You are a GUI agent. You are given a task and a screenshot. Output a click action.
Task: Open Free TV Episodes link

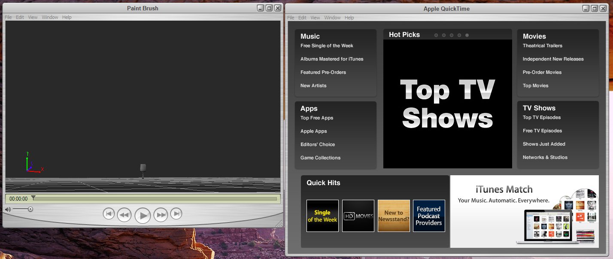coord(542,131)
